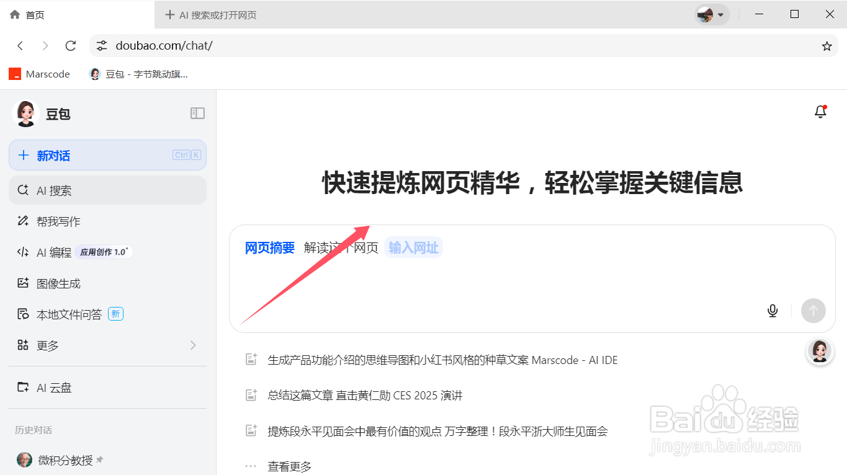
Task: Start a 新对话
Action: point(107,155)
